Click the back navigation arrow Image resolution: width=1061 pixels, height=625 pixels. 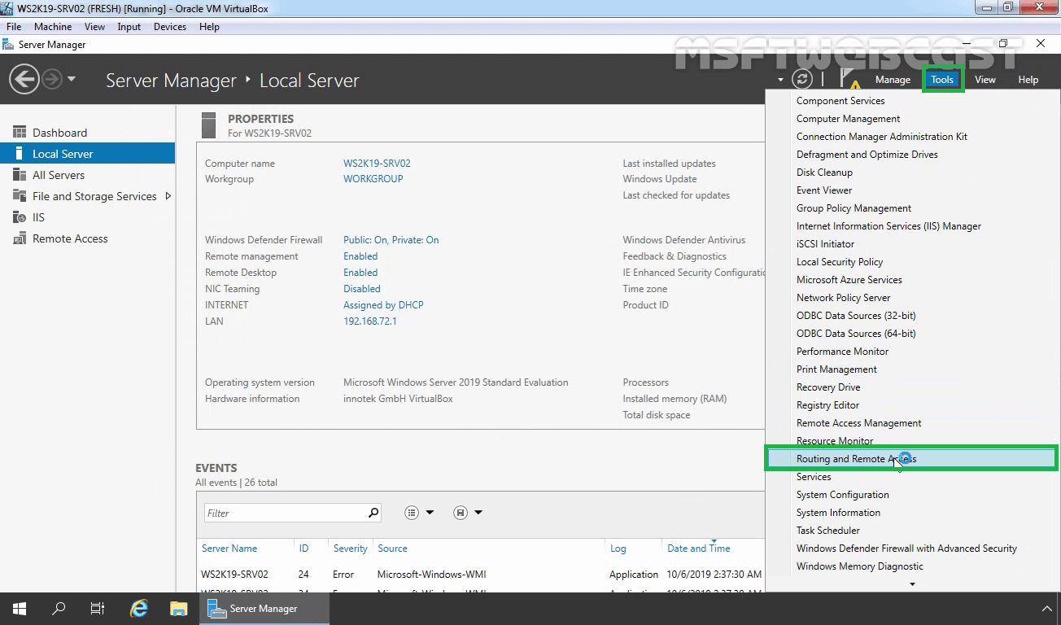point(24,80)
